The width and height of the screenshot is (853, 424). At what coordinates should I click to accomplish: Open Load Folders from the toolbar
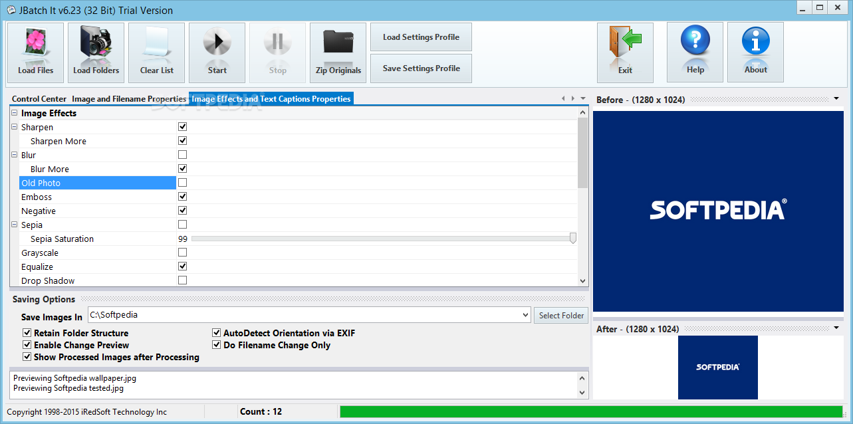click(96, 53)
